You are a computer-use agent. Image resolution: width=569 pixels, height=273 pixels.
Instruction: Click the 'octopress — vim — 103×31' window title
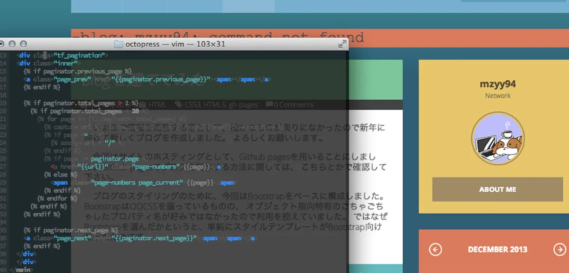[x=175, y=44]
